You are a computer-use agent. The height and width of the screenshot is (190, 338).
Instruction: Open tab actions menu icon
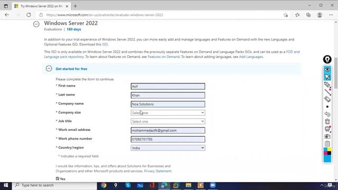coord(6,6)
